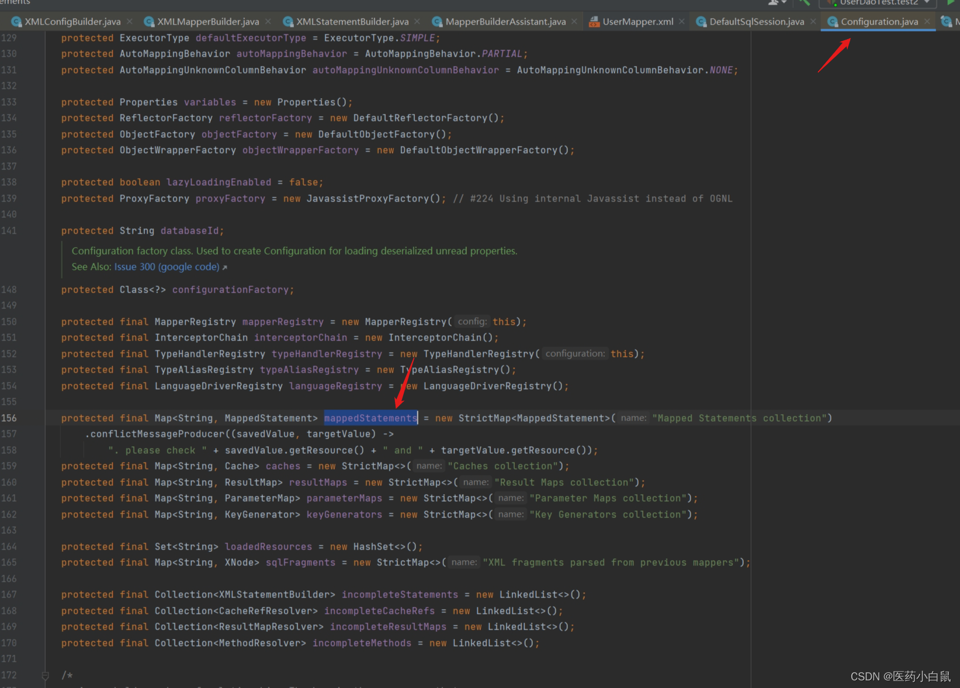Click the StrictMap<MappedStatement> constructor call
The image size is (960, 688).
[x=534, y=418]
